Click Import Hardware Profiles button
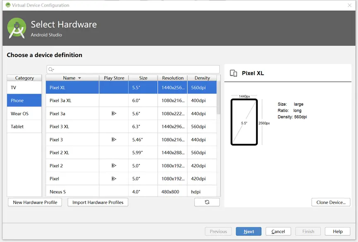Image resolution: width=358 pixels, height=242 pixels. click(98, 202)
